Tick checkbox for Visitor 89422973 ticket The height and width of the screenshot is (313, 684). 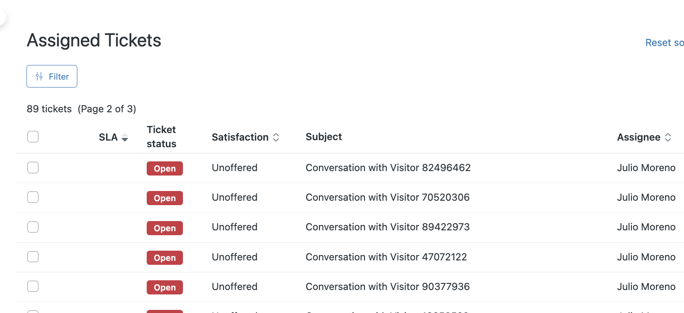tap(33, 227)
